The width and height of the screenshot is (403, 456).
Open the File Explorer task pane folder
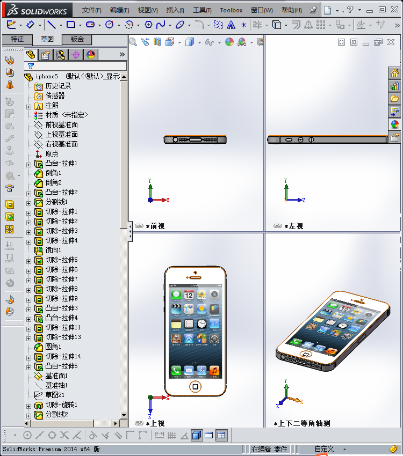(395, 99)
